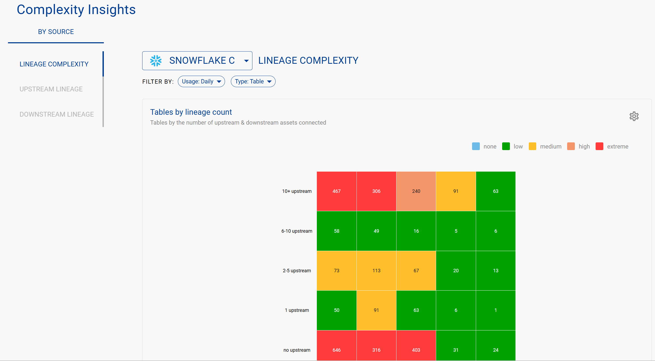Open chart settings gear icon
655x361 pixels.
634,116
